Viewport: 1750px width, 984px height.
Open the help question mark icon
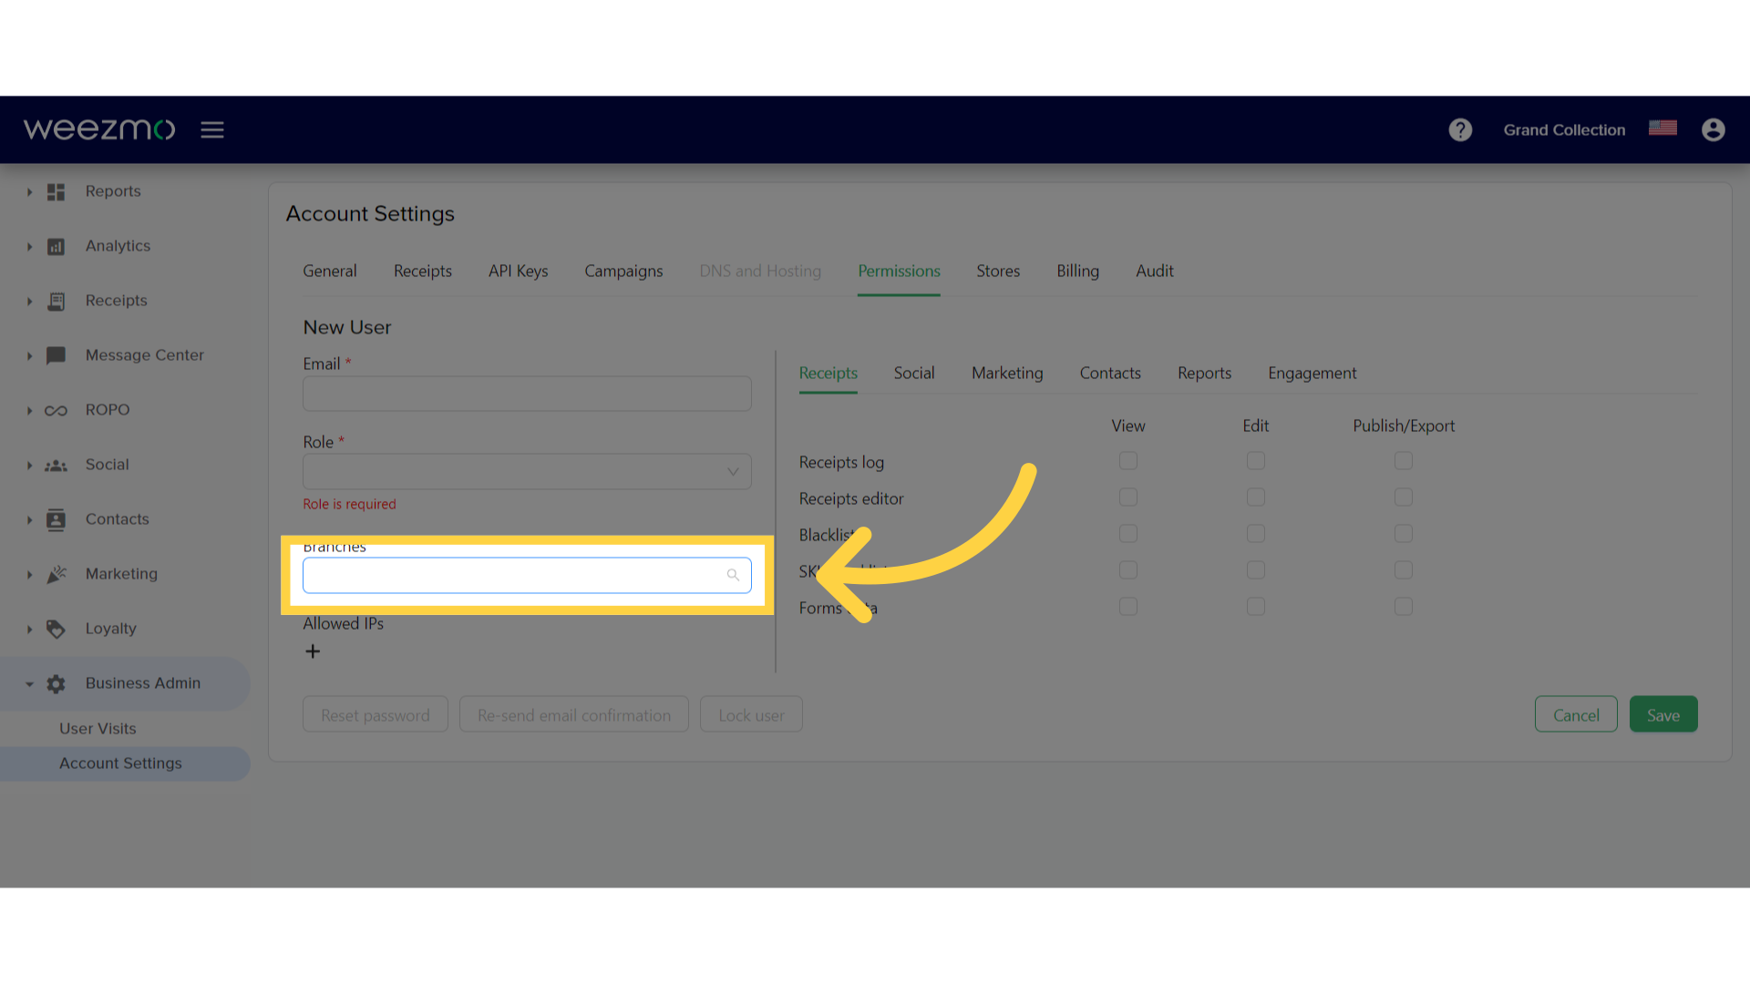point(1460,130)
